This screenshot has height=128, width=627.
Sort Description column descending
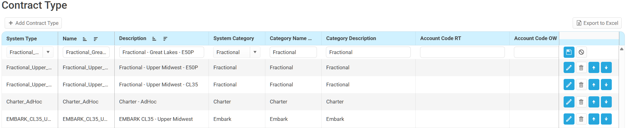pyautogui.click(x=165, y=39)
